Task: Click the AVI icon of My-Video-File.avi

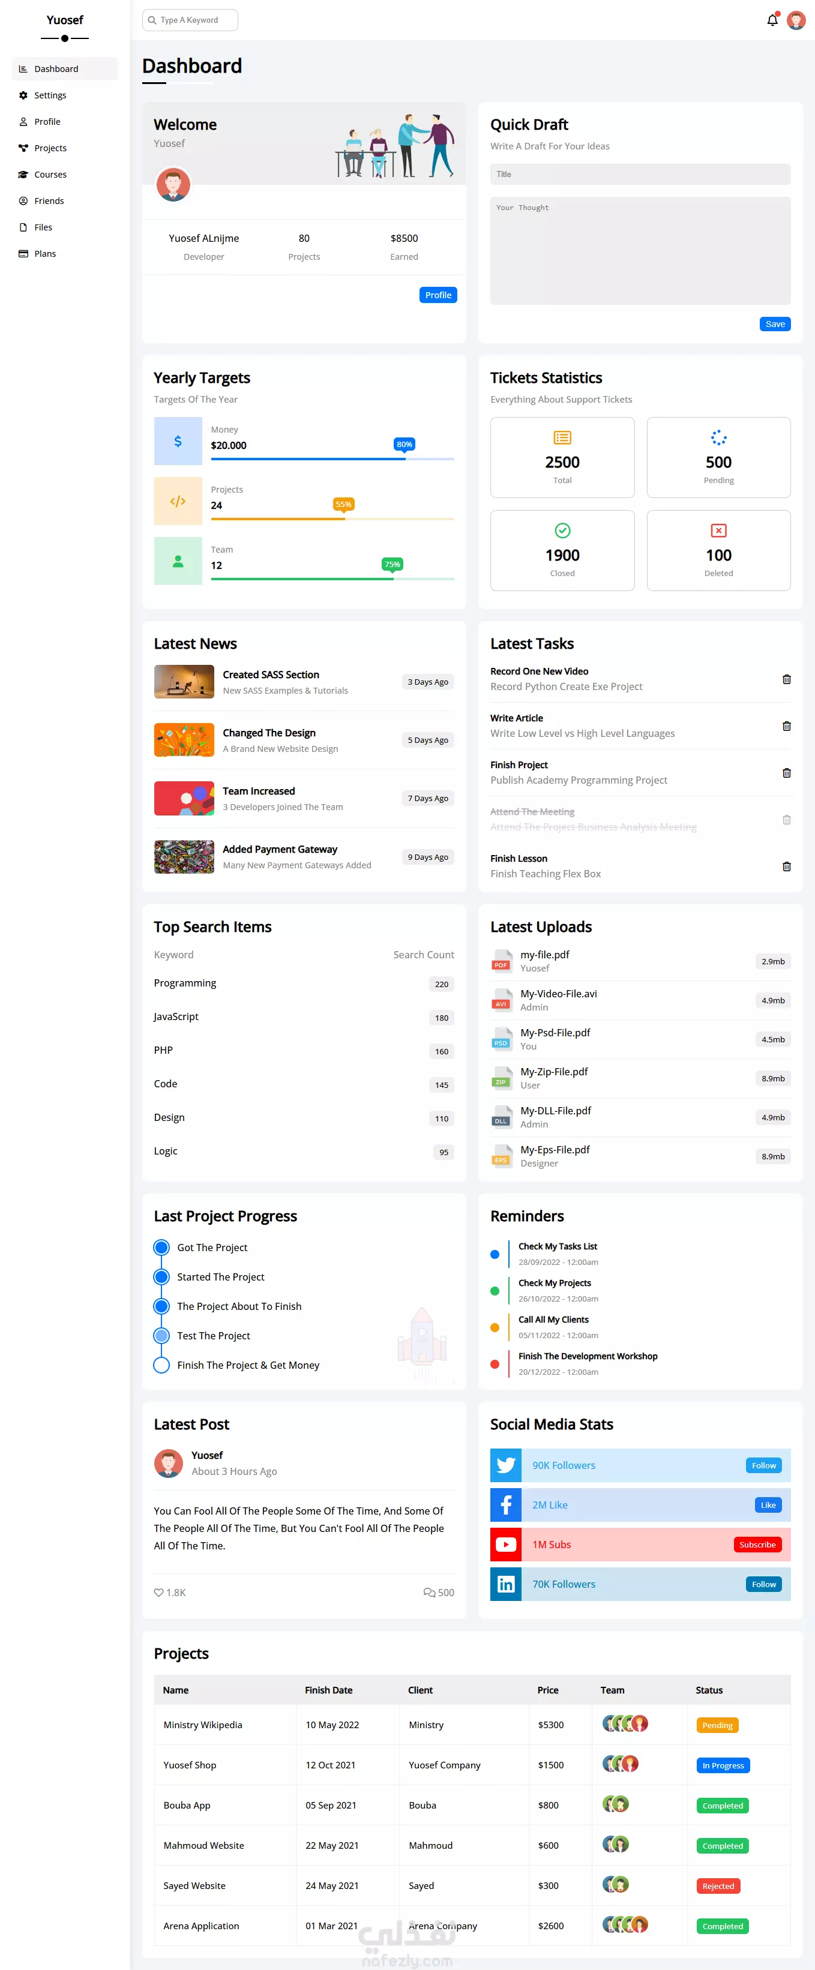Action: pyautogui.click(x=502, y=1000)
